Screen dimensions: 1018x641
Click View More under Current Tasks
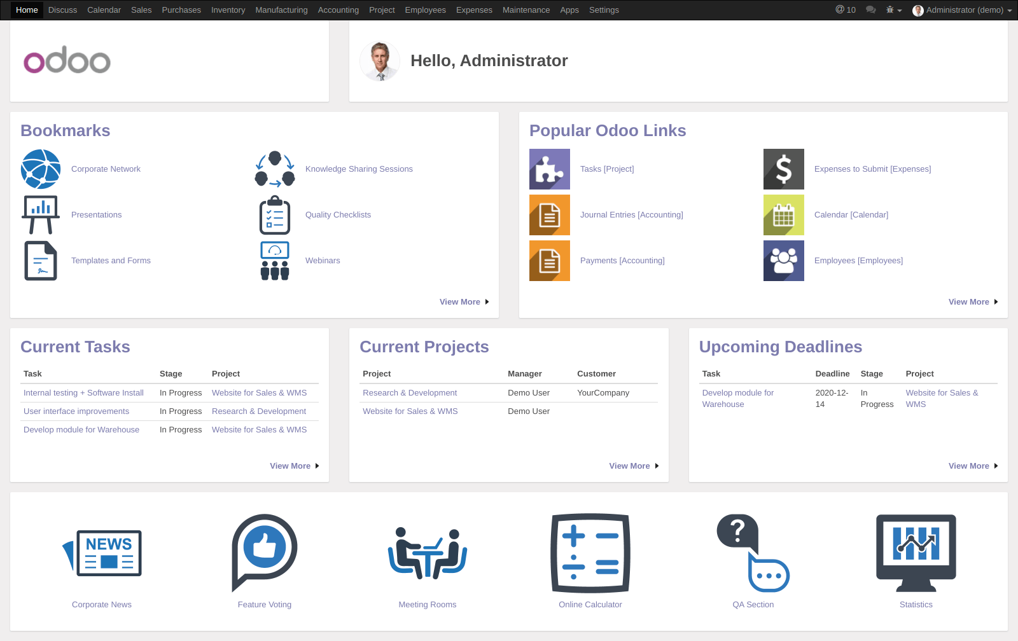[290, 465]
